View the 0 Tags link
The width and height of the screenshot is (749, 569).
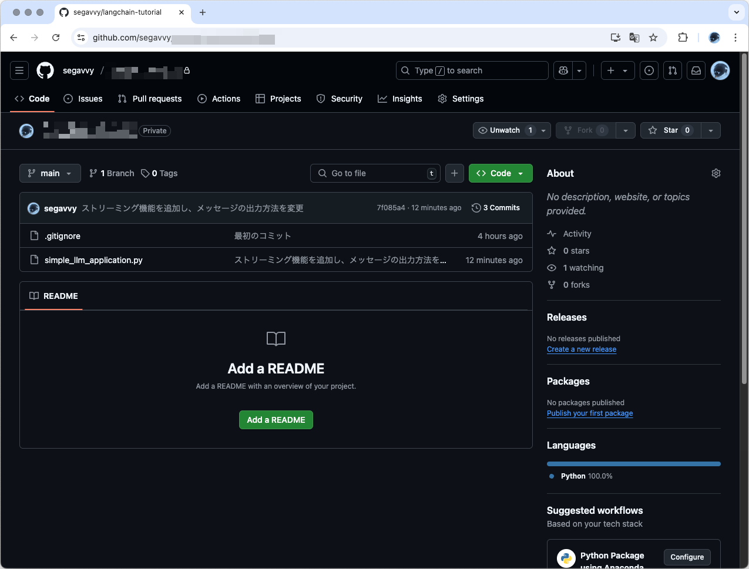[159, 173]
